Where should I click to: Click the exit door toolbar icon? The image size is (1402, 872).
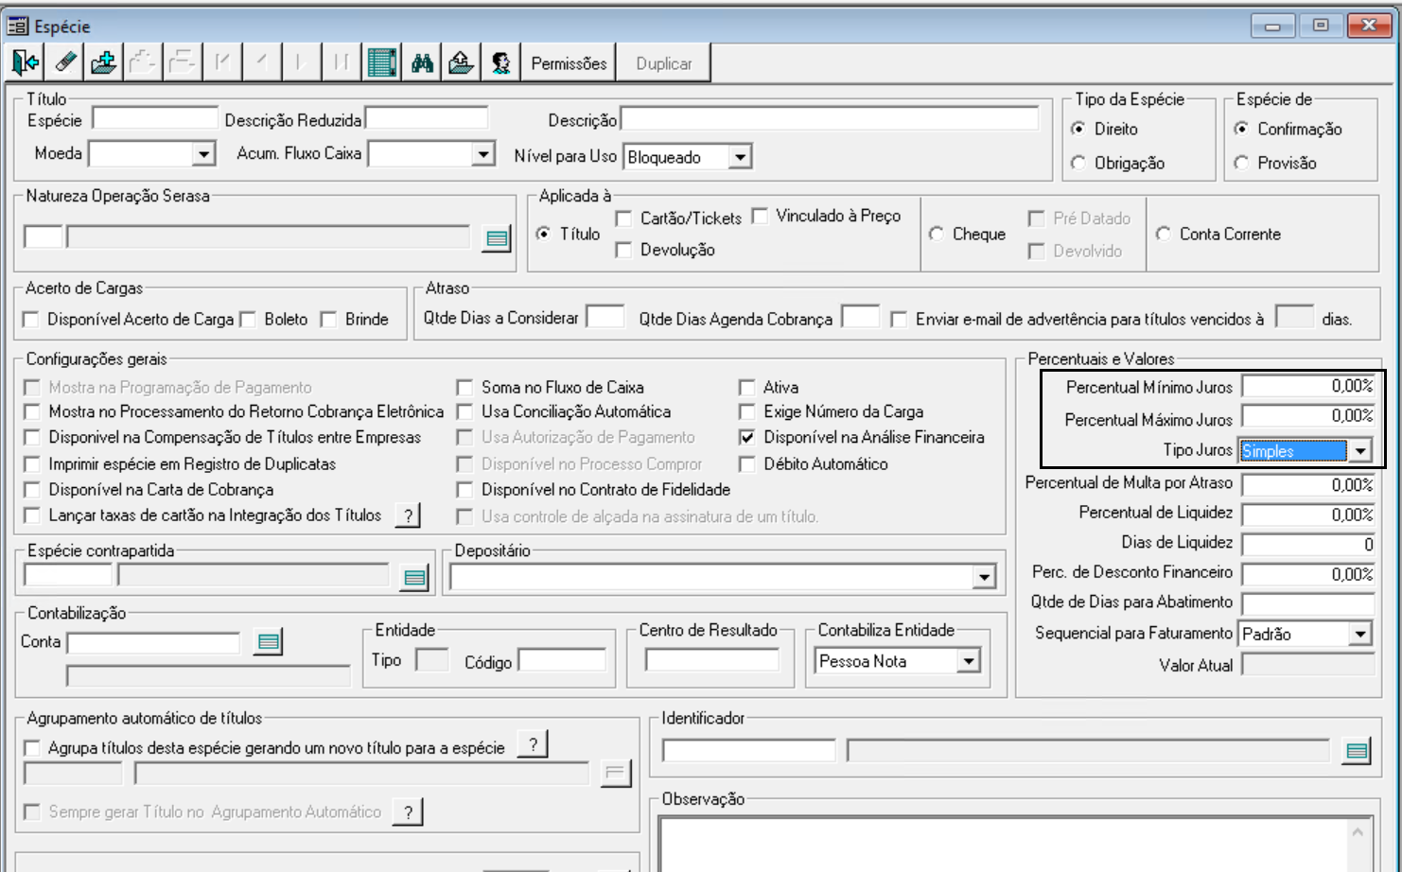[x=26, y=63]
